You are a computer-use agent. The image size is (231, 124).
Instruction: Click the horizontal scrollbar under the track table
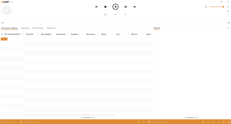70,115
